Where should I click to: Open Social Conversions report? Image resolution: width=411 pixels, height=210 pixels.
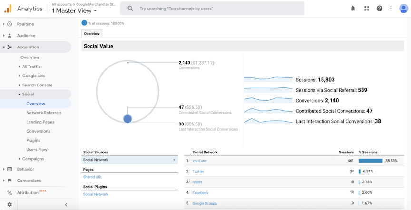(x=38, y=131)
